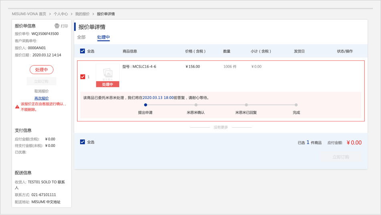Click the 型号 MCSLC16-4-6 product name
Screen dimensions: 381x215
[139, 66]
